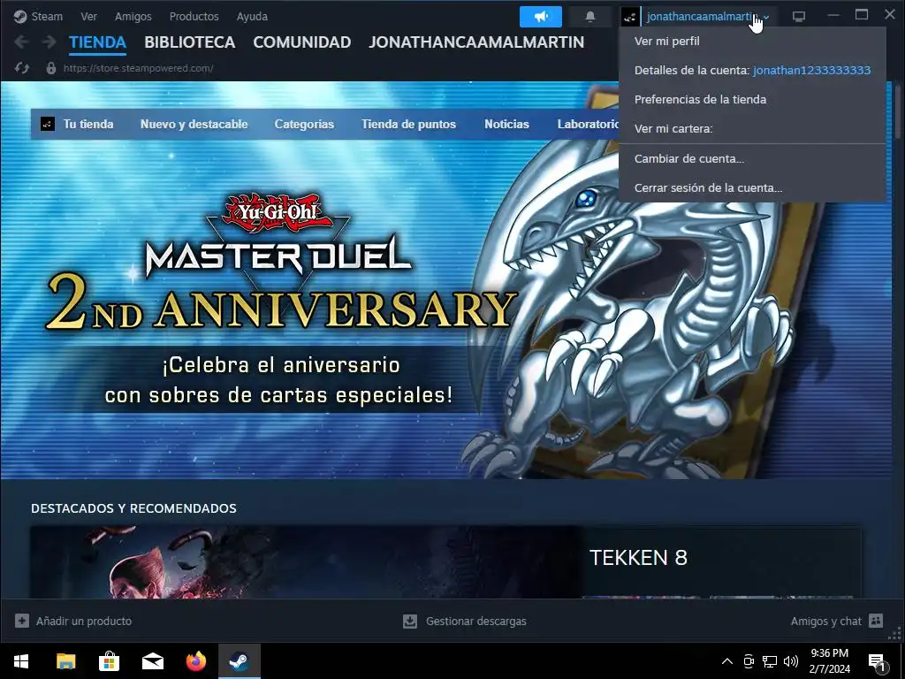Open Microsoft Store from the taskbar
The height and width of the screenshot is (679, 905).
coord(109,661)
